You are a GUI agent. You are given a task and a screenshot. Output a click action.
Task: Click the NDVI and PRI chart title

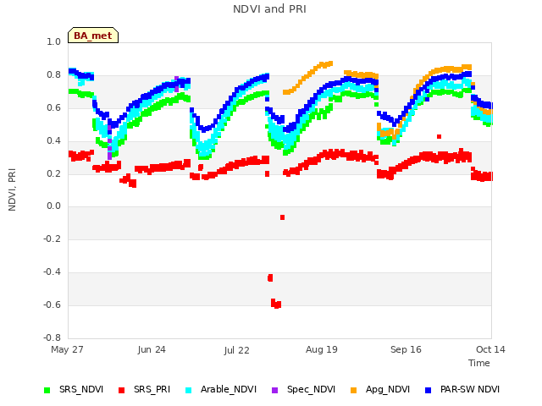coord(269,8)
